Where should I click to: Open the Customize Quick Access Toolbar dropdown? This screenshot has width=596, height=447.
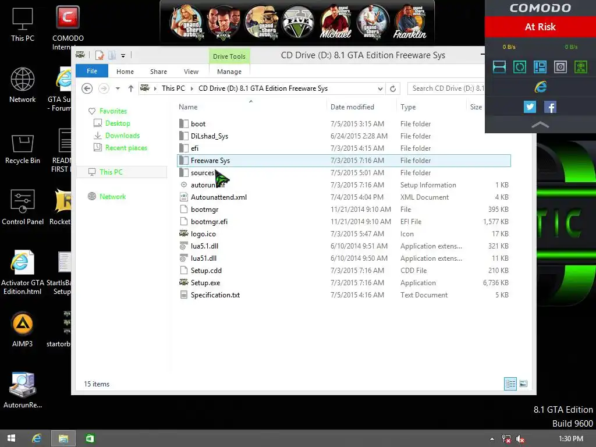click(123, 56)
